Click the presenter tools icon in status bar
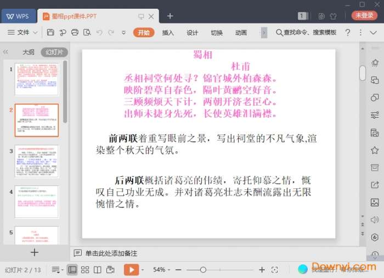 pos(110,269)
